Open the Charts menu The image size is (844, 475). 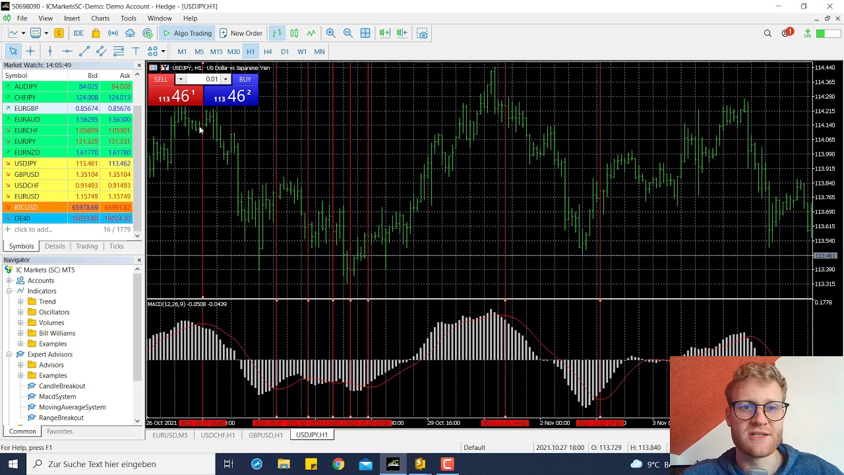[100, 18]
